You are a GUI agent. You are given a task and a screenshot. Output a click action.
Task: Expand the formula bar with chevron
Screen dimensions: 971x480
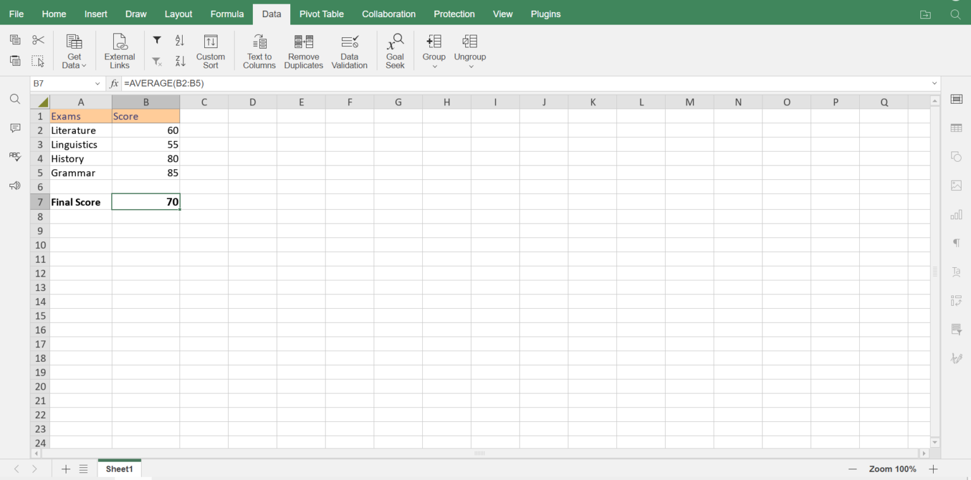point(934,83)
